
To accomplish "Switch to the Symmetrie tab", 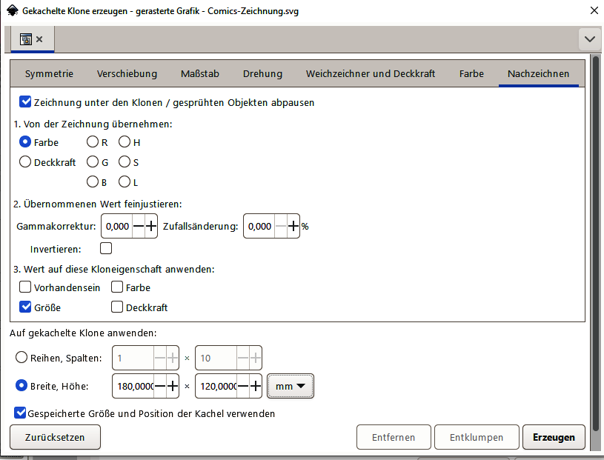I will pos(49,73).
